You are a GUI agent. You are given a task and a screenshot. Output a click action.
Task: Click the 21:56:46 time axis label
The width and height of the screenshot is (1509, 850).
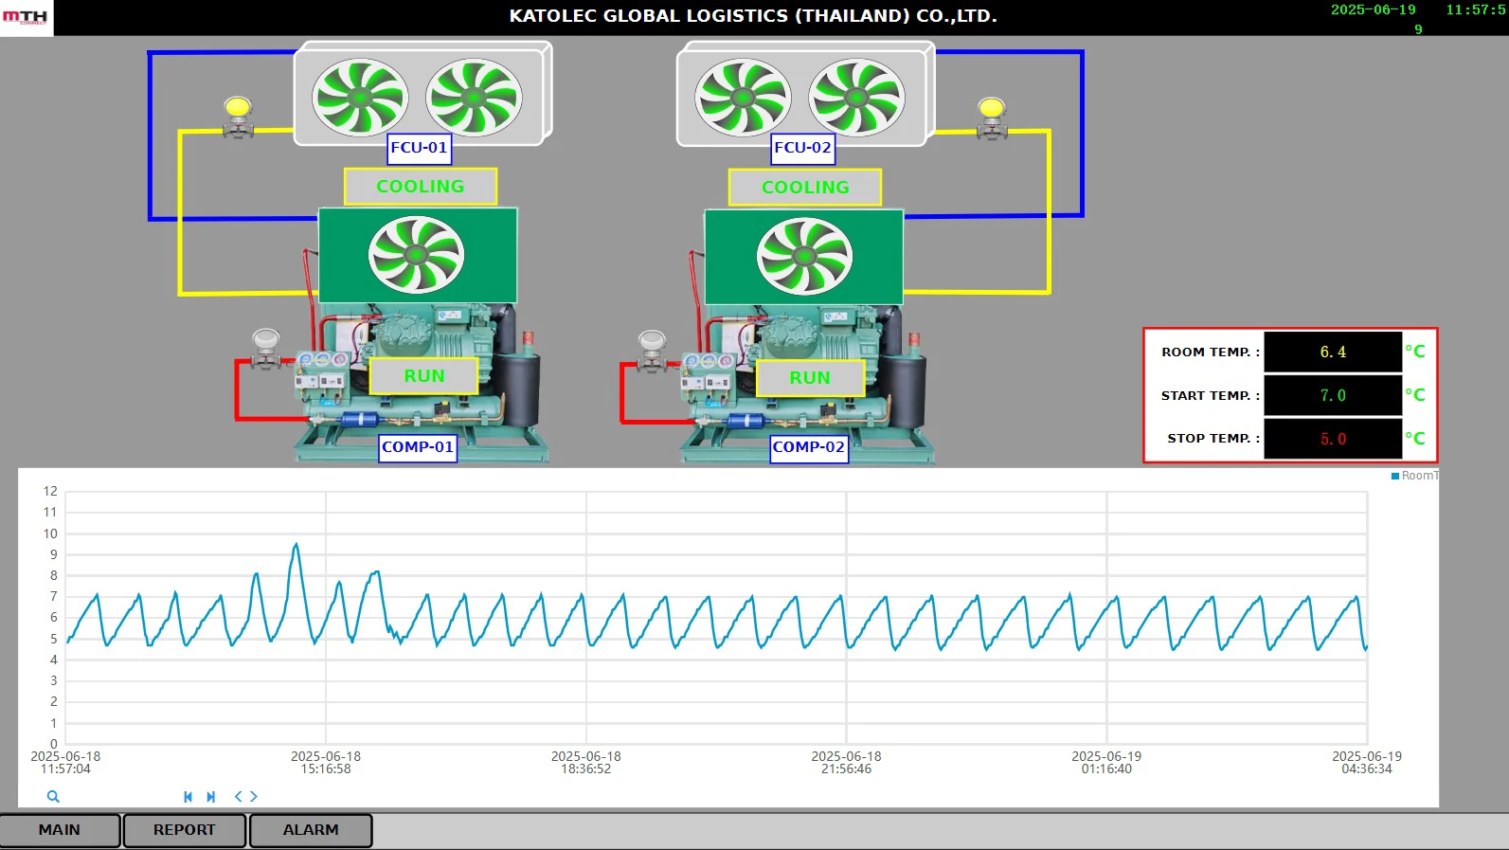846,763
